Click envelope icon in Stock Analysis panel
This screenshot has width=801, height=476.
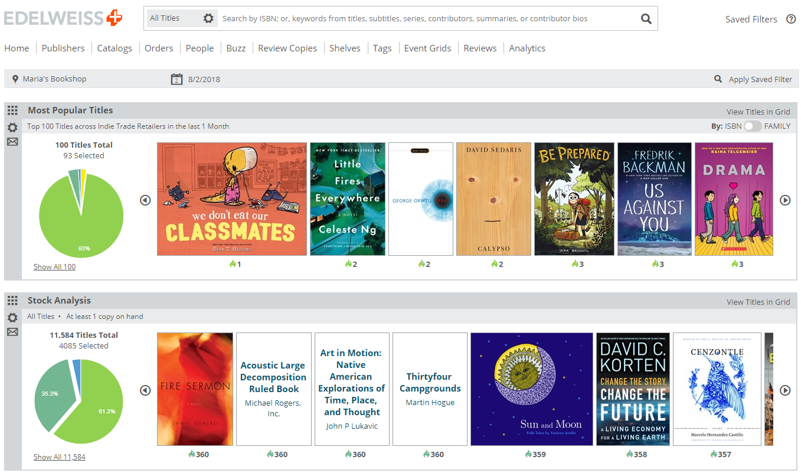(x=12, y=332)
